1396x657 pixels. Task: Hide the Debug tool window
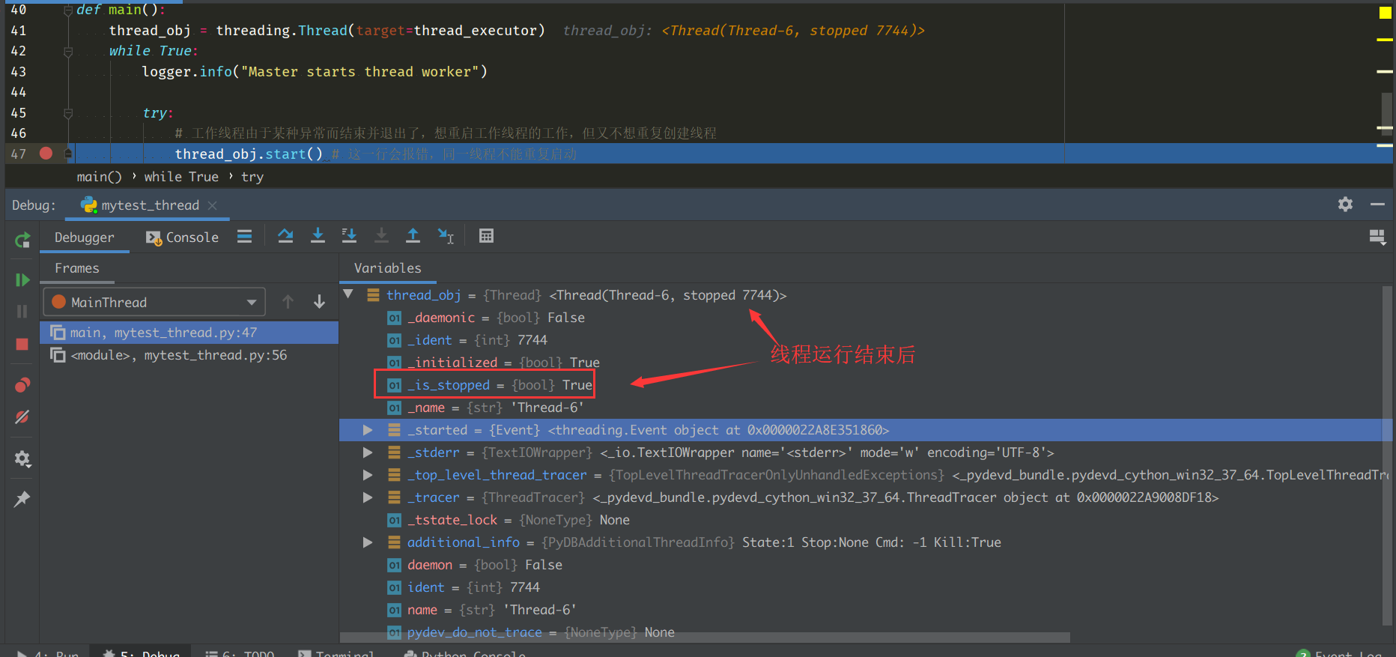tap(1377, 204)
